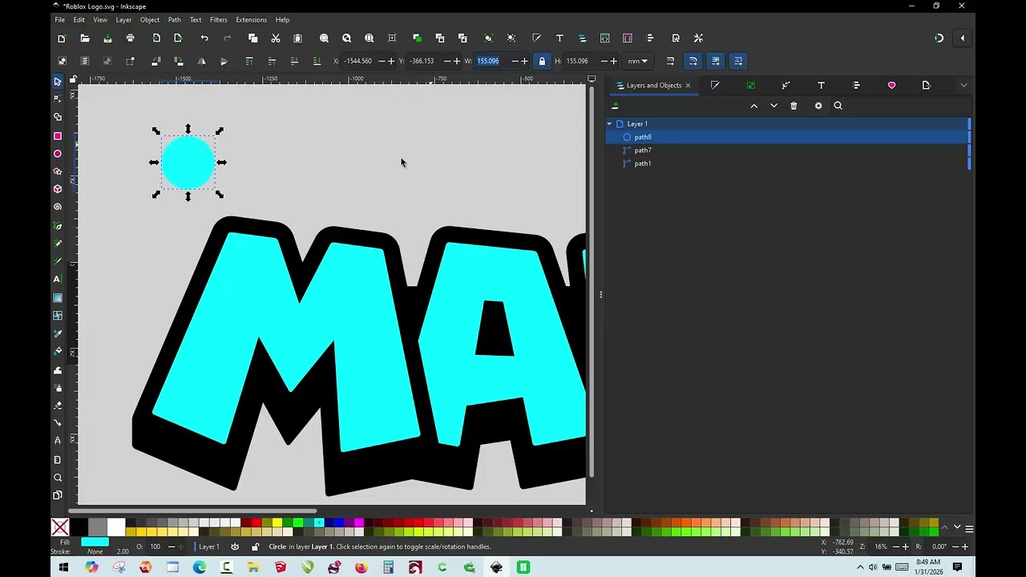Pick the white palette swatch
The image size is (1026, 577).
[x=116, y=527]
